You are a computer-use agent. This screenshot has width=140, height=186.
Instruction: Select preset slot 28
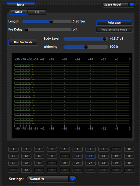click(x=103, y=163)
